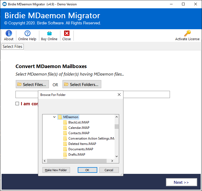The height and width of the screenshot is (191, 202).
Task: Confirm with the OK button
Action: (x=87, y=170)
